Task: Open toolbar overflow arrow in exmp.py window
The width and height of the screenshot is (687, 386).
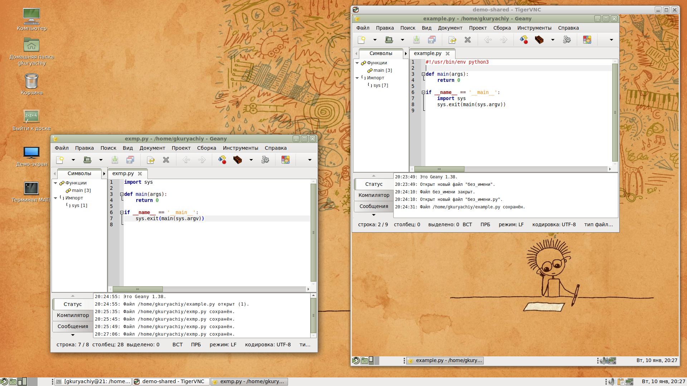Action: pos(310,160)
